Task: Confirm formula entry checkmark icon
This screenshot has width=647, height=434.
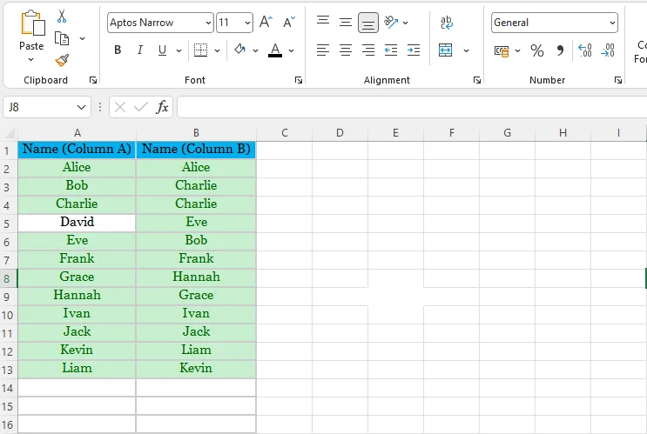Action: [x=141, y=107]
